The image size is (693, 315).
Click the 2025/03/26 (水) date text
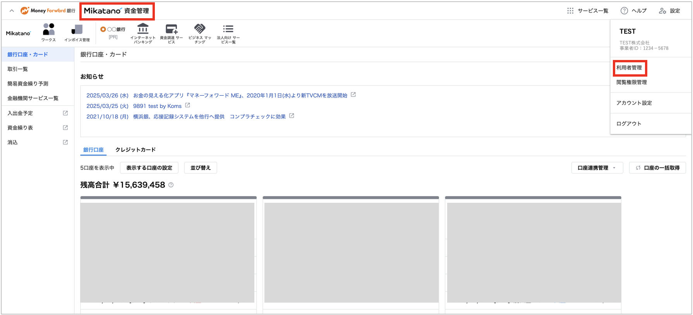point(107,96)
